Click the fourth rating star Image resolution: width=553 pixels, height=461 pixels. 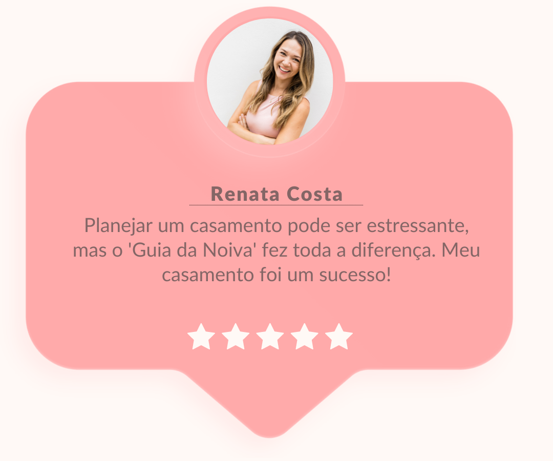pyautogui.click(x=304, y=337)
